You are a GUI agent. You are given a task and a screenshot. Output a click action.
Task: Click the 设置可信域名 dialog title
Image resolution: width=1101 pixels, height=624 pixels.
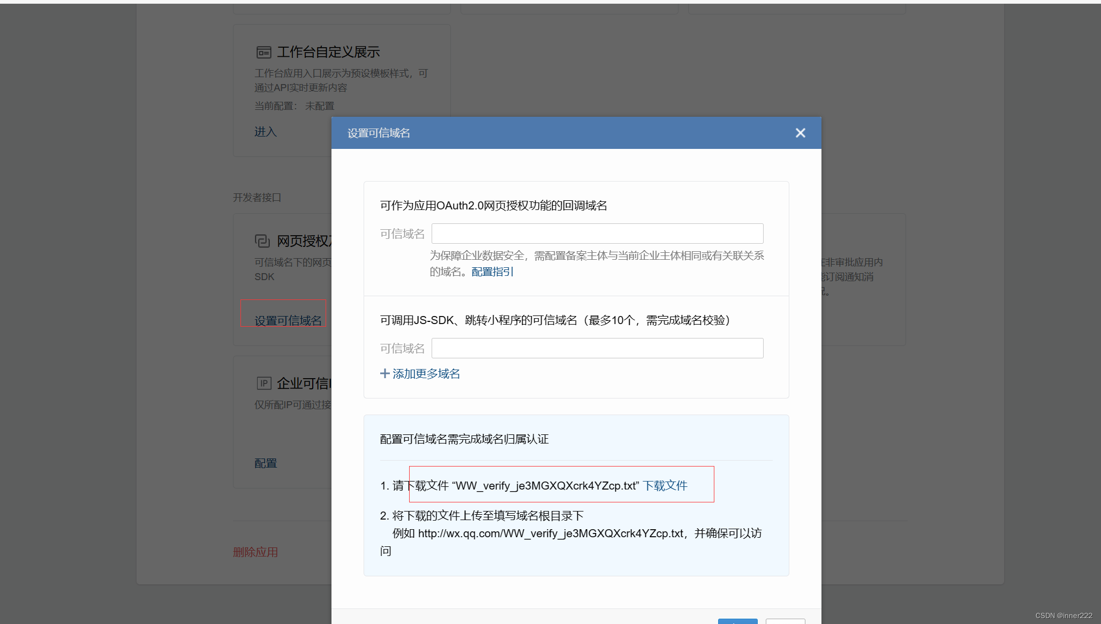(x=379, y=133)
